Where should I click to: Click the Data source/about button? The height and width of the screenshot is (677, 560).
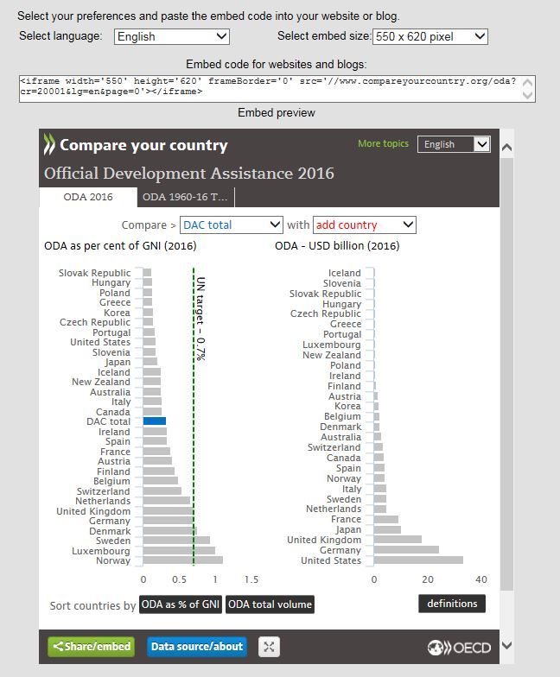[x=197, y=647]
